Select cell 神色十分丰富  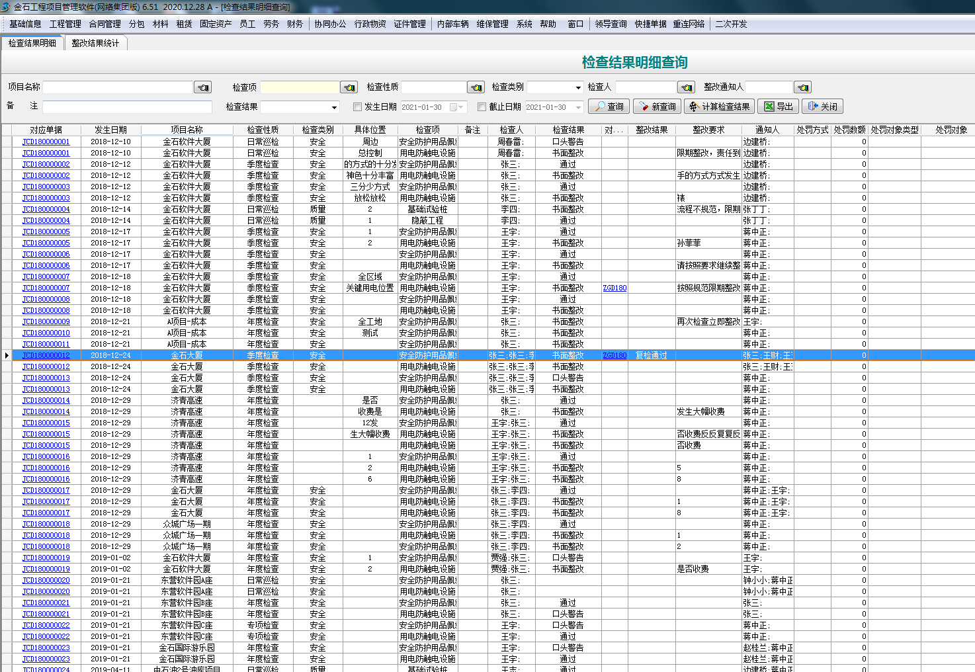[x=370, y=176]
